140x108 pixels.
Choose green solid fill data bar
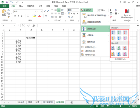click(x=119, y=48)
